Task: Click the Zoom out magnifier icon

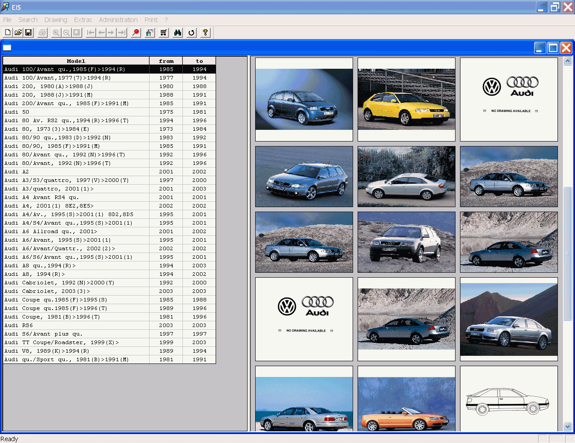Action: coord(66,32)
